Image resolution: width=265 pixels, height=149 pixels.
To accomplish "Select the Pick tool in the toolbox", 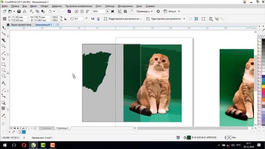I will tap(3, 28).
